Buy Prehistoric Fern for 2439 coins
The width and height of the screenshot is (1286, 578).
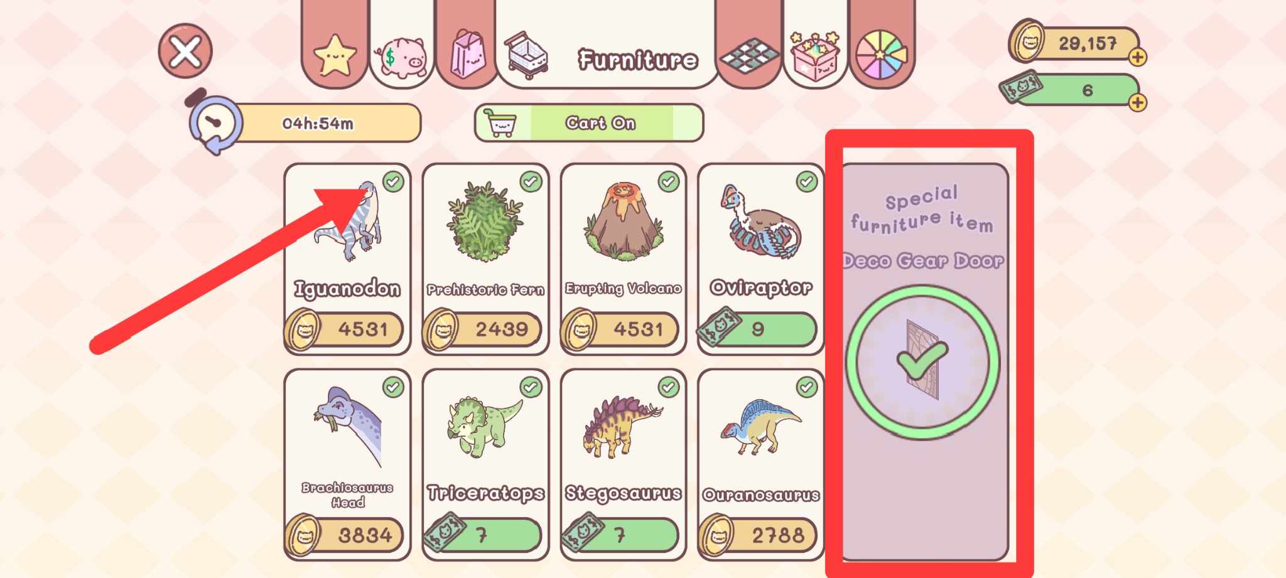click(x=482, y=329)
